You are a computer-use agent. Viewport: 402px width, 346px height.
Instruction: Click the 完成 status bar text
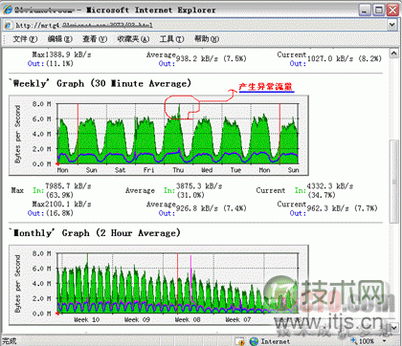click(x=10, y=341)
